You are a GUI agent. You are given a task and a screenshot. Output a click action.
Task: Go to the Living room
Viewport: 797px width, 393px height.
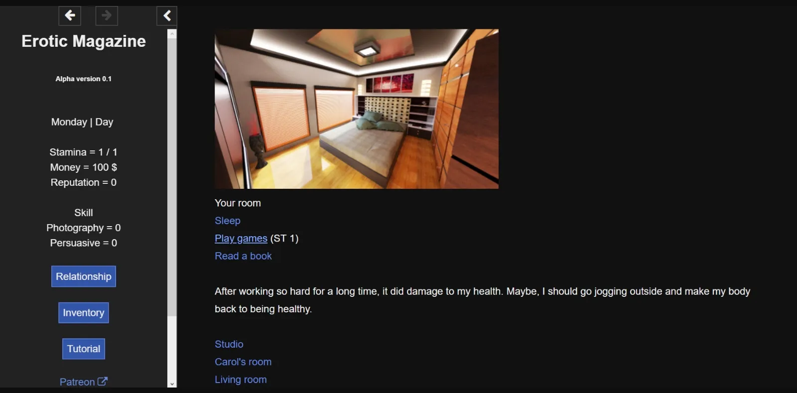(241, 380)
